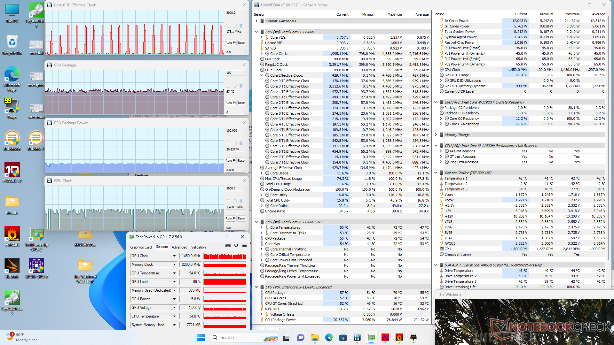This screenshot has height=345, width=614.
Task: Open the Windows Start menu
Action: click(201, 337)
